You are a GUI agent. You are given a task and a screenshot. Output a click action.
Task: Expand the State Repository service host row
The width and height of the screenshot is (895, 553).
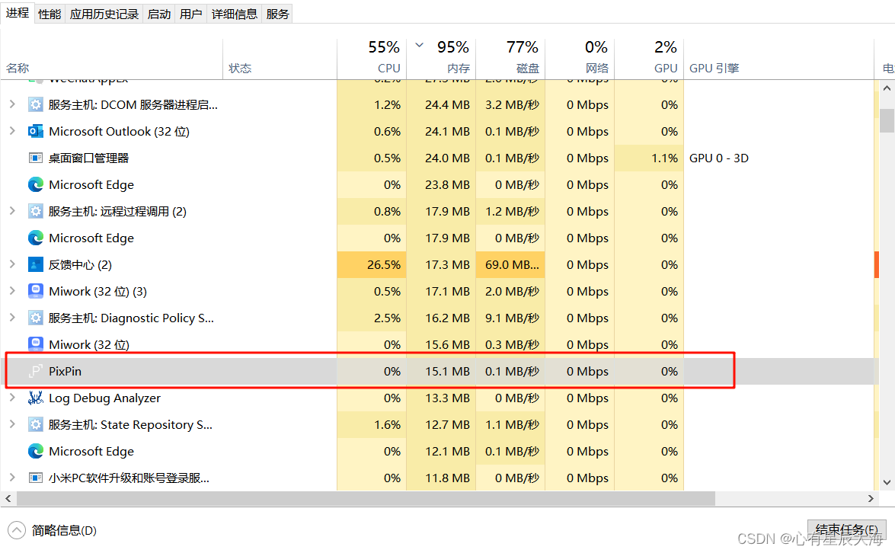[x=12, y=424]
